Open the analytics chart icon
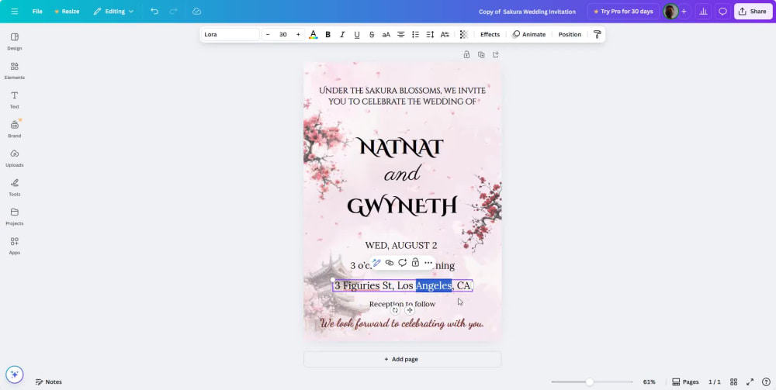This screenshot has height=390, width=776. click(703, 12)
